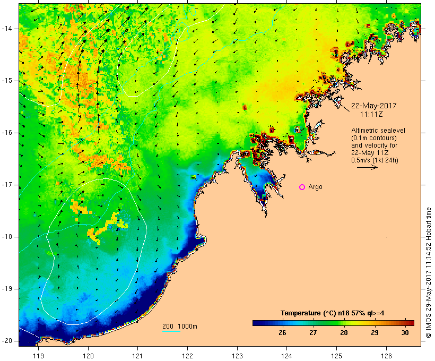Click the '119' longitude axis label
This screenshot has width=435, height=361.
[38, 356]
